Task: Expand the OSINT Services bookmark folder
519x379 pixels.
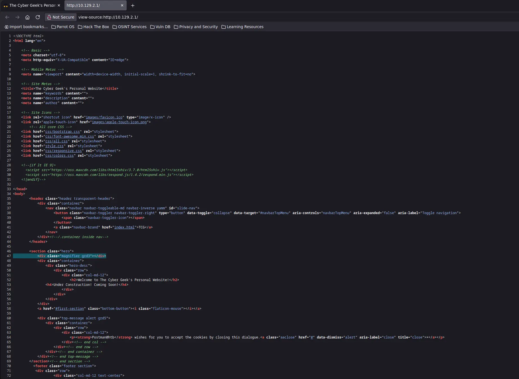Action: coord(129,27)
